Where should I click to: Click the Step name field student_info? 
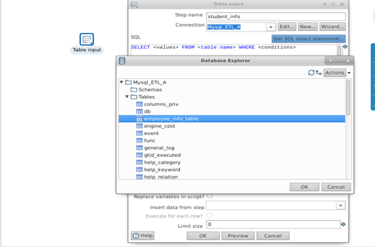(x=275, y=16)
